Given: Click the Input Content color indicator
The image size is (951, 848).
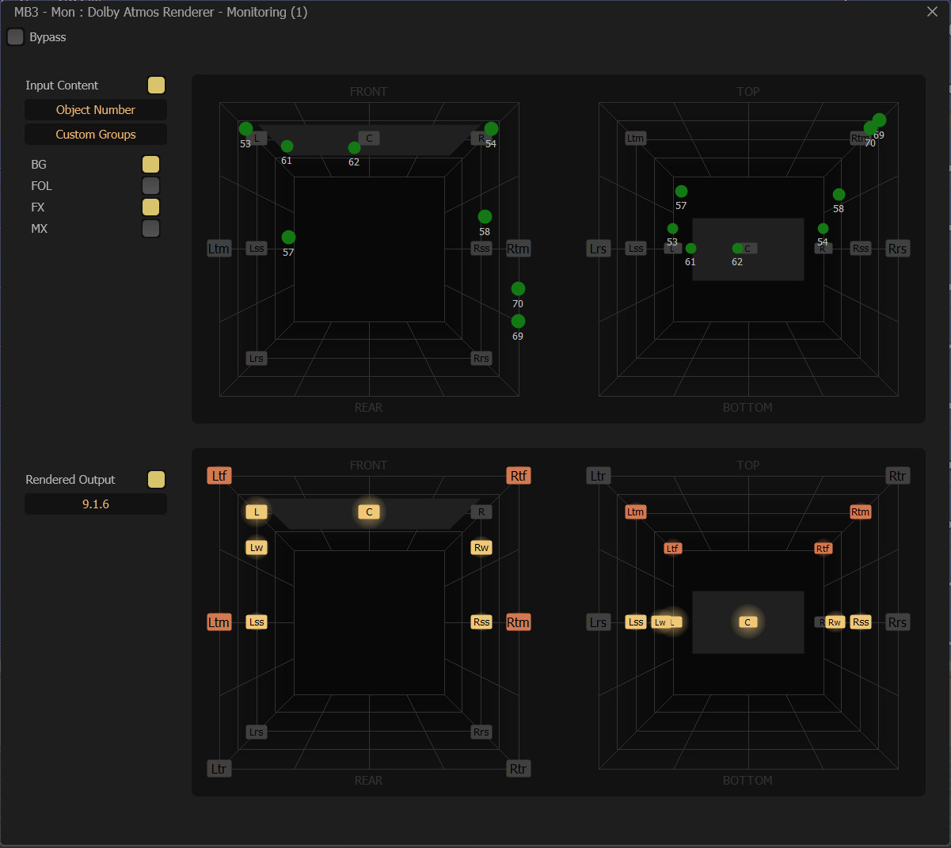Looking at the screenshot, I should point(156,85).
